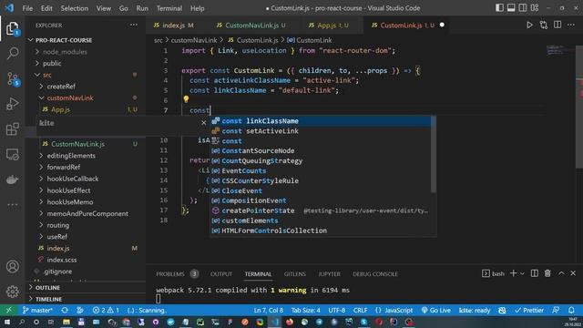Close the kite popup with X
583x328 pixels.
click(x=204, y=122)
